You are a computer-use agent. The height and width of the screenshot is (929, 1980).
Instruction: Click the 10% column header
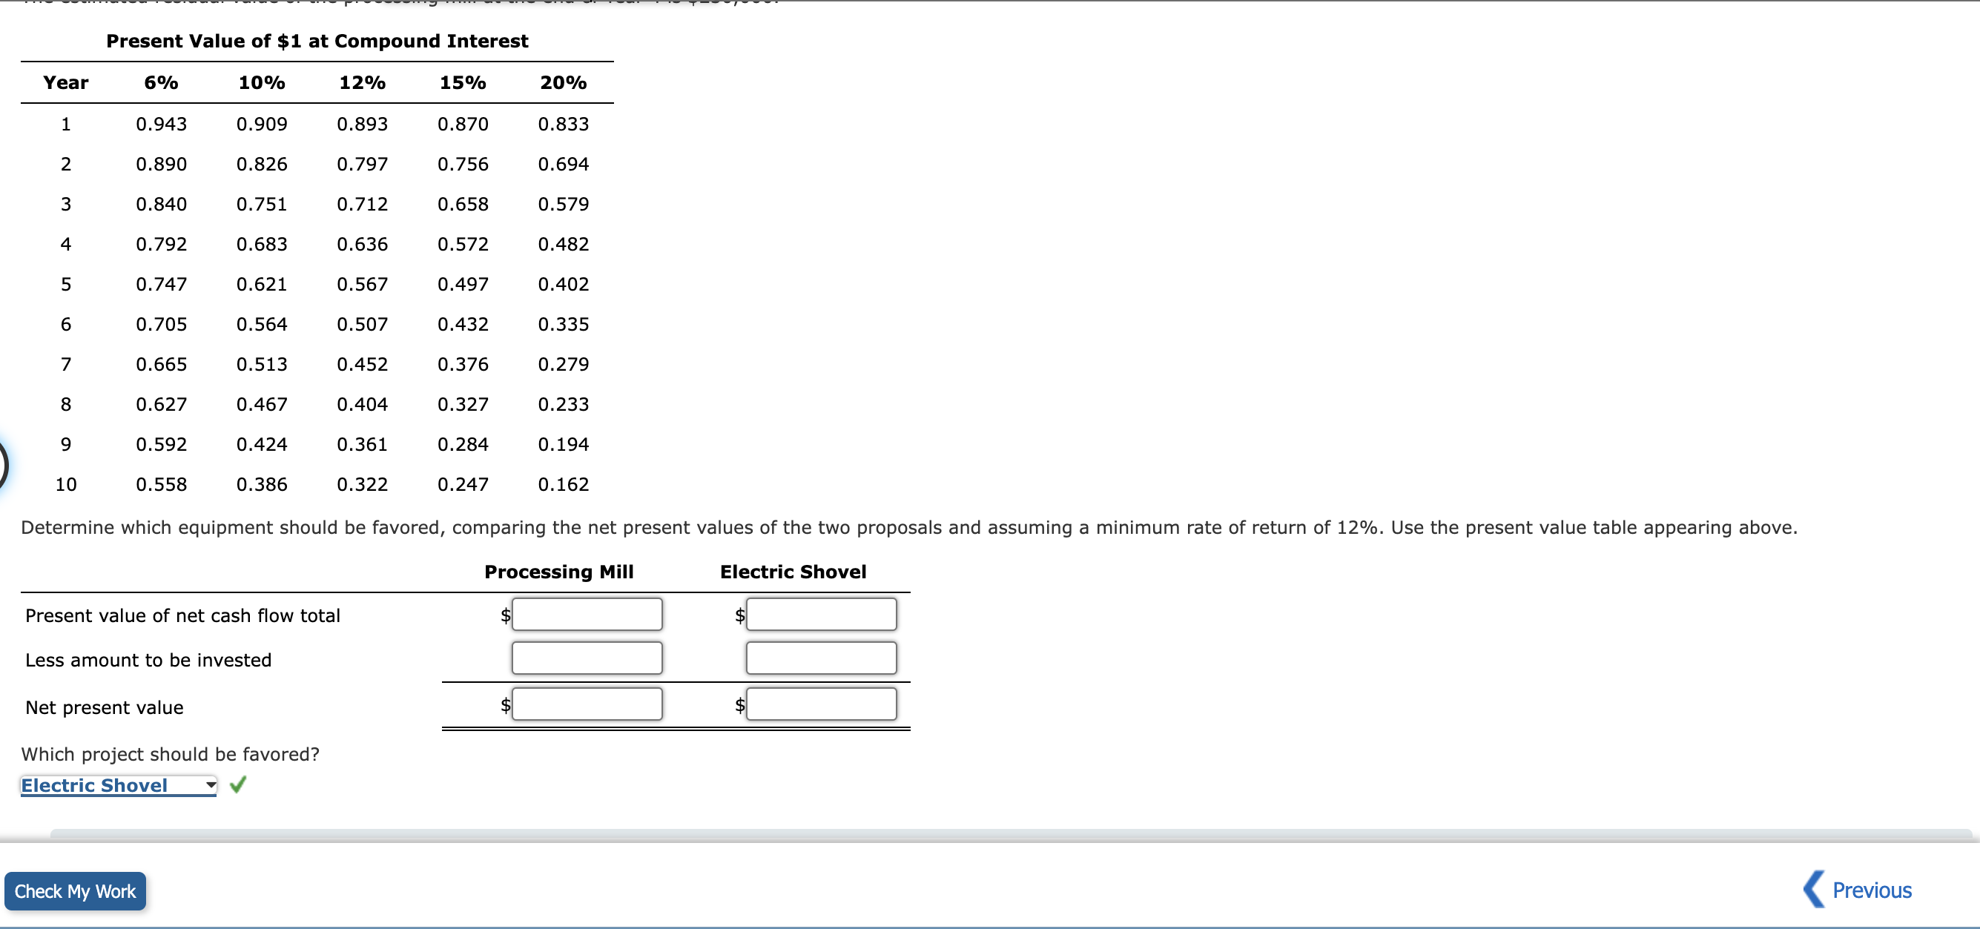click(x=261, y=82)
